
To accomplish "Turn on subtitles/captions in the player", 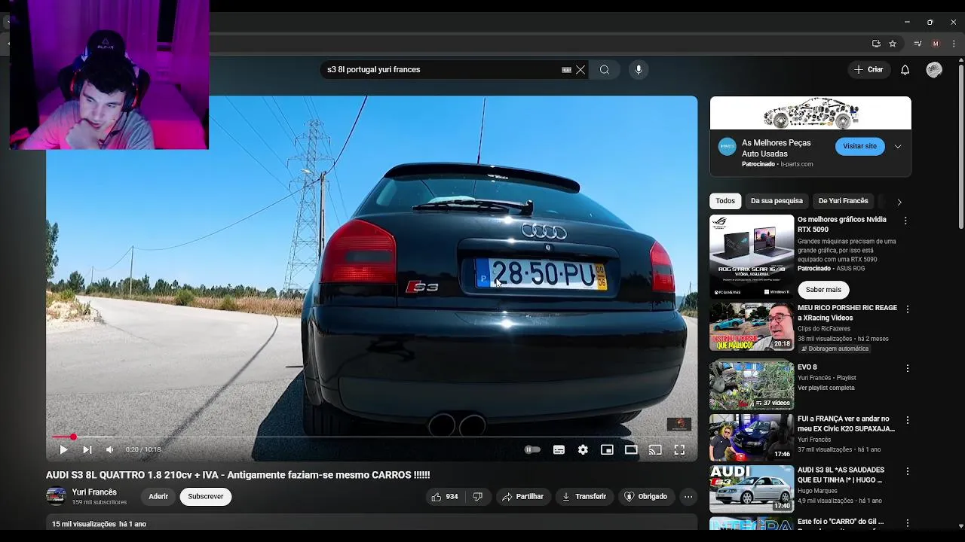I will [x=559, y=449].
